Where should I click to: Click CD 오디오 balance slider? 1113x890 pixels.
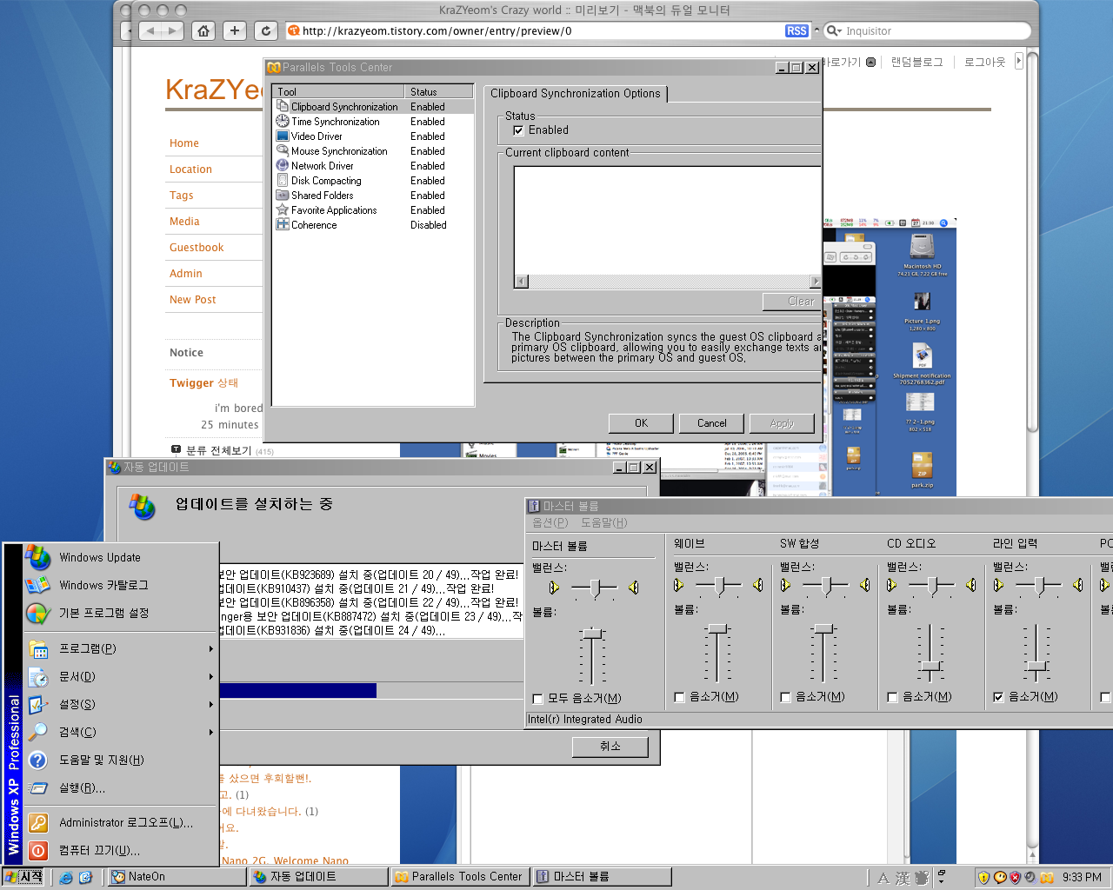pyautogui.click(x=931, y=586)
